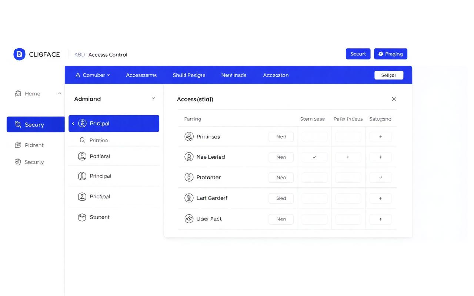Click the Preging button
474x296 pixels.
point(391,54)
